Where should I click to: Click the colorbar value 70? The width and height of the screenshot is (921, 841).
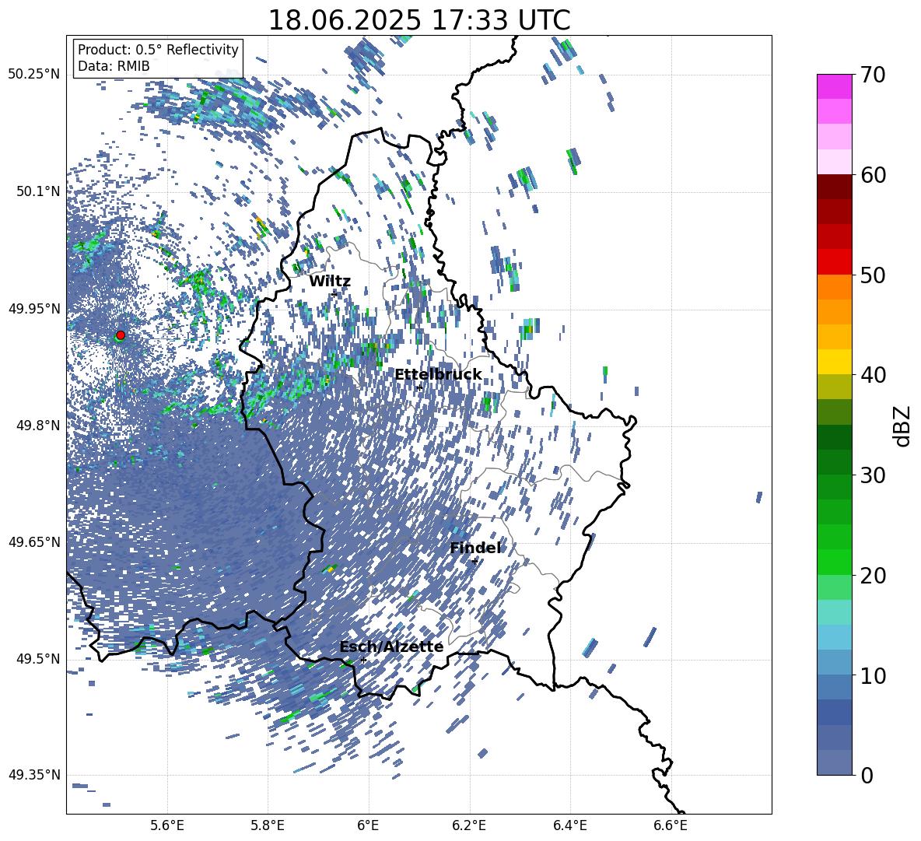(873, 75)
